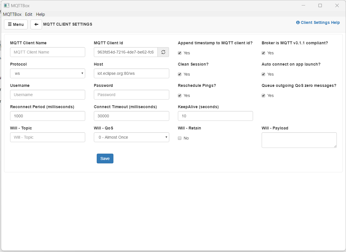
Task: Toggle Queue outgoing QoS zero messages
Action: 263,96
